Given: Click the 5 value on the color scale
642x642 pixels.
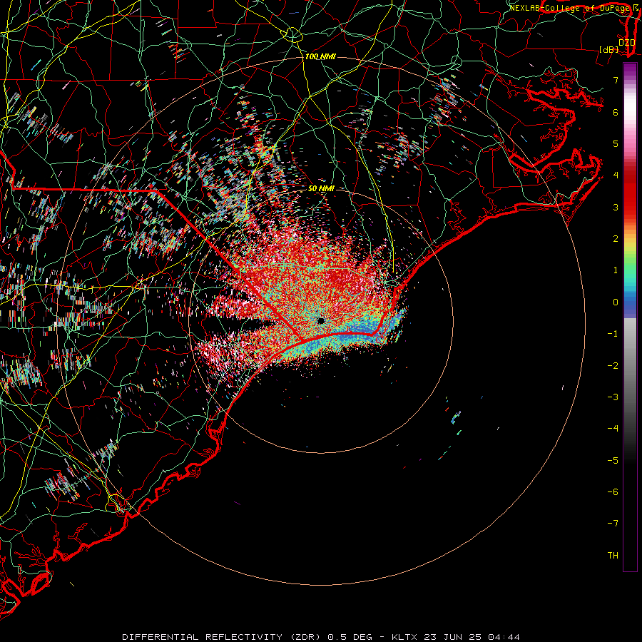Looking at the screenshot, I should click(616, 143).
